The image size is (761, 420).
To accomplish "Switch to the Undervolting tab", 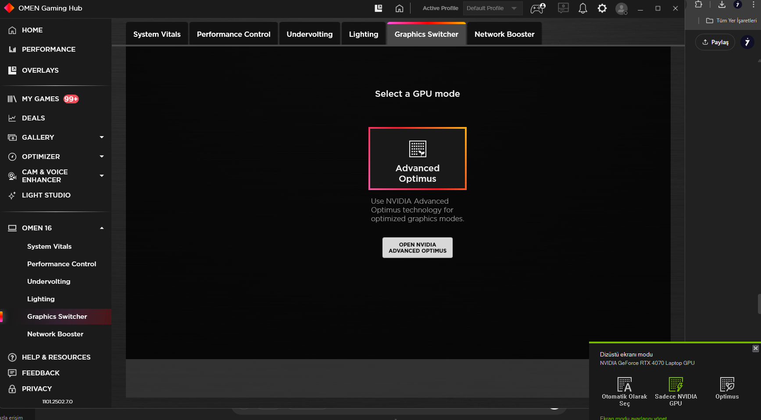I will point(310,34).
